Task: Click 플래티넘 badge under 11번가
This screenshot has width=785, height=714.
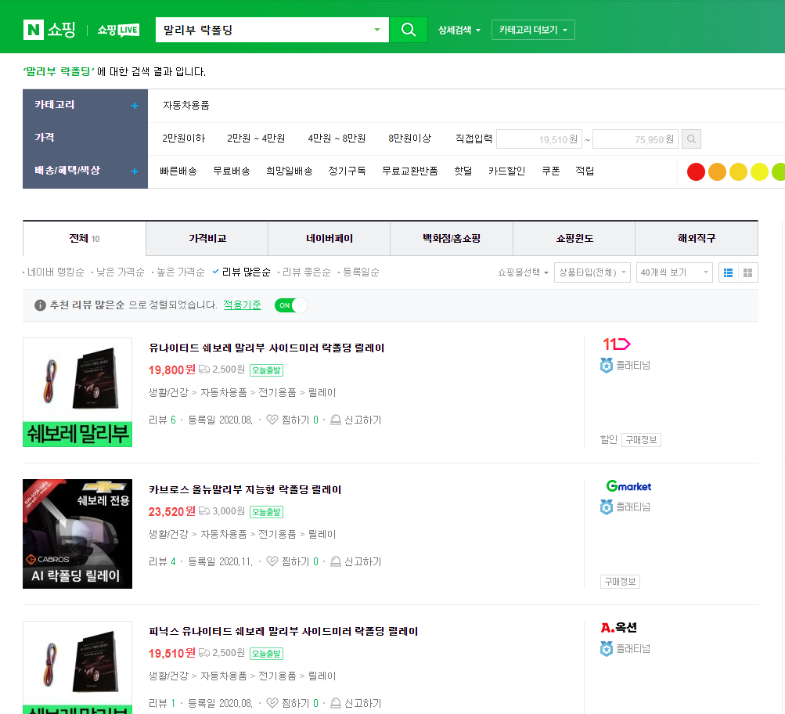Action: (625, 365)
